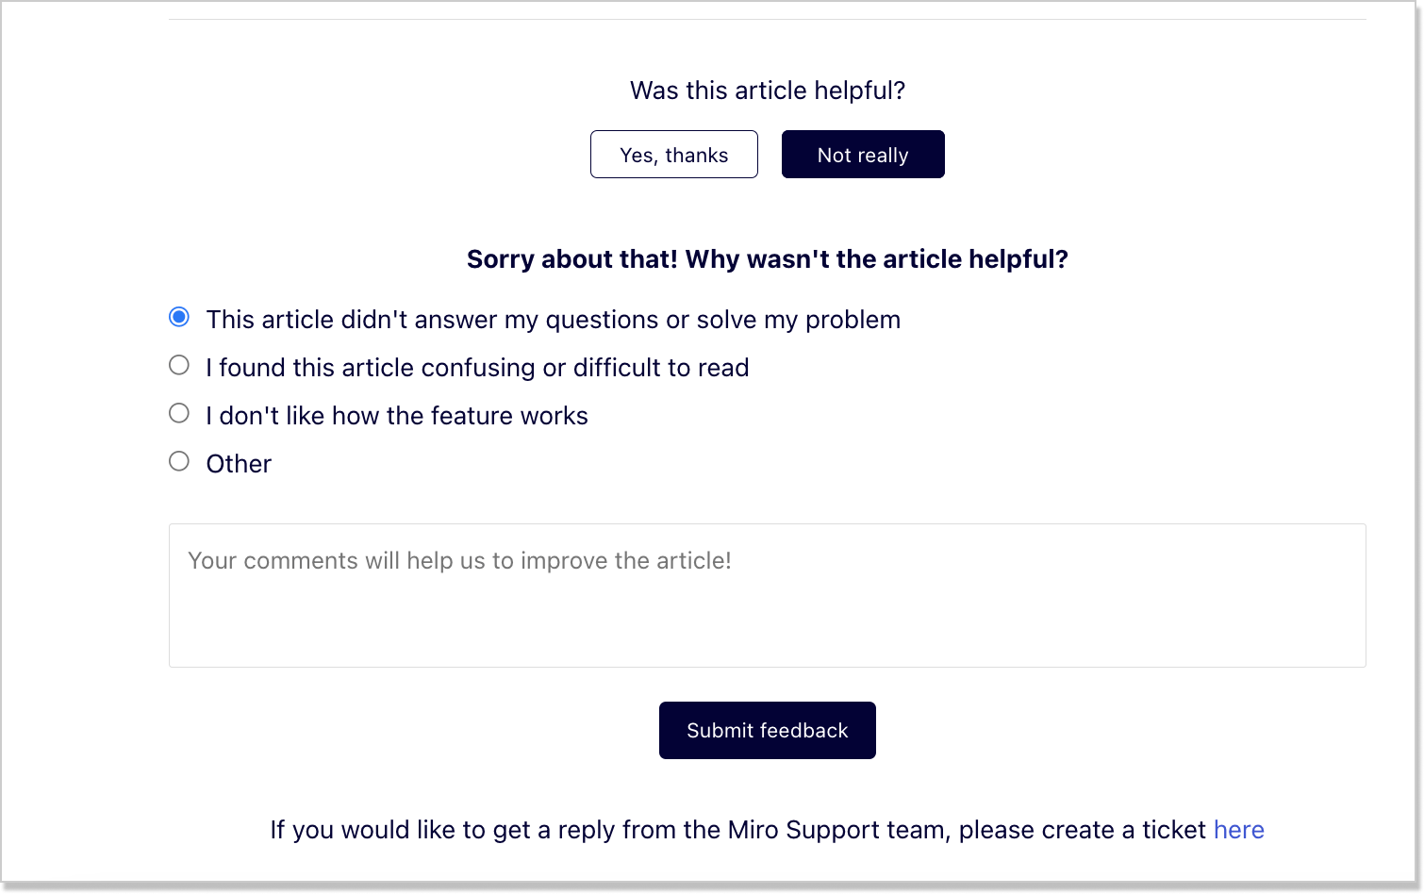Screen dimensions: 1424x894
Task: Choose the "Not really" button
Action: [x=863, y=155]
